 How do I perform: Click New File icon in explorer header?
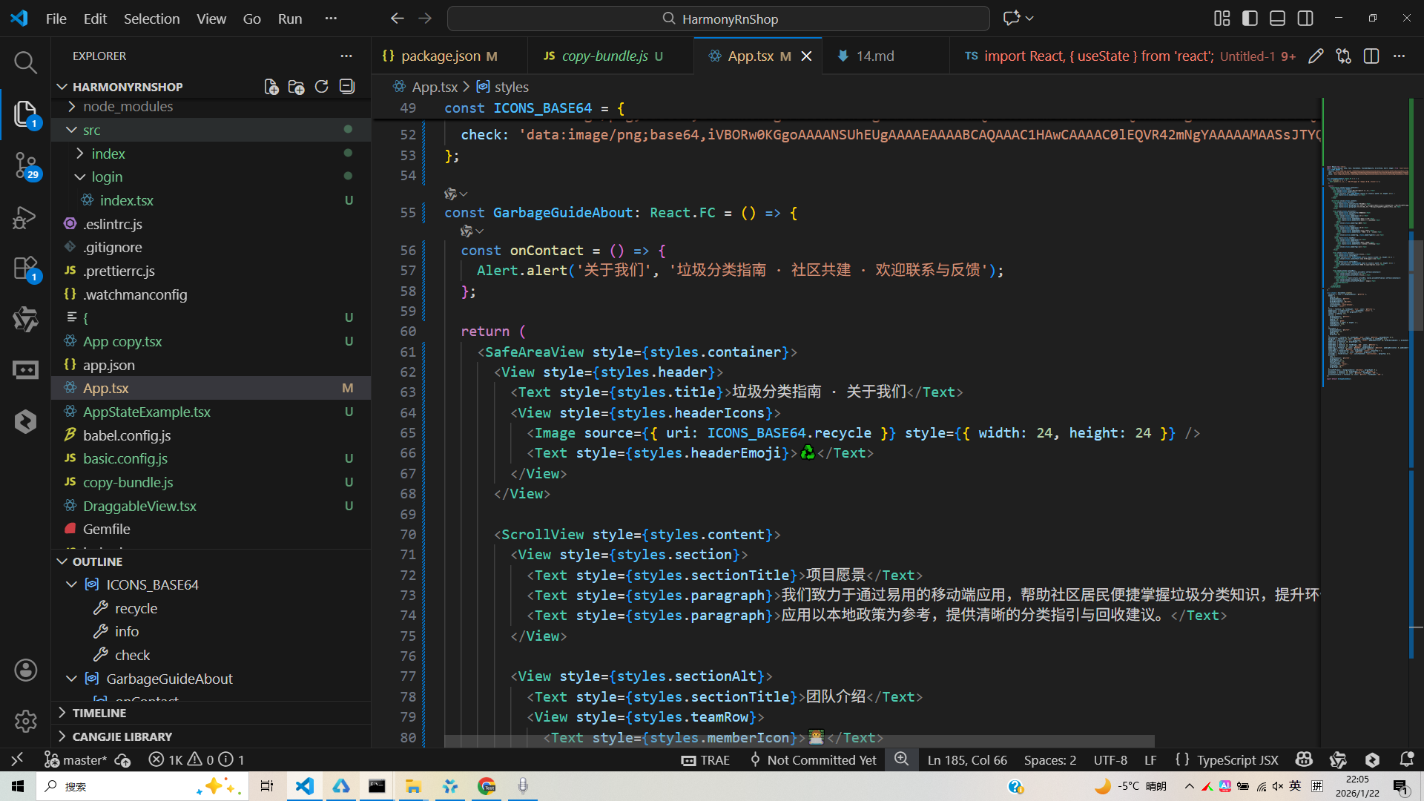271,87
